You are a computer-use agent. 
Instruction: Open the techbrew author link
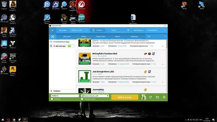tap(101, 92)
